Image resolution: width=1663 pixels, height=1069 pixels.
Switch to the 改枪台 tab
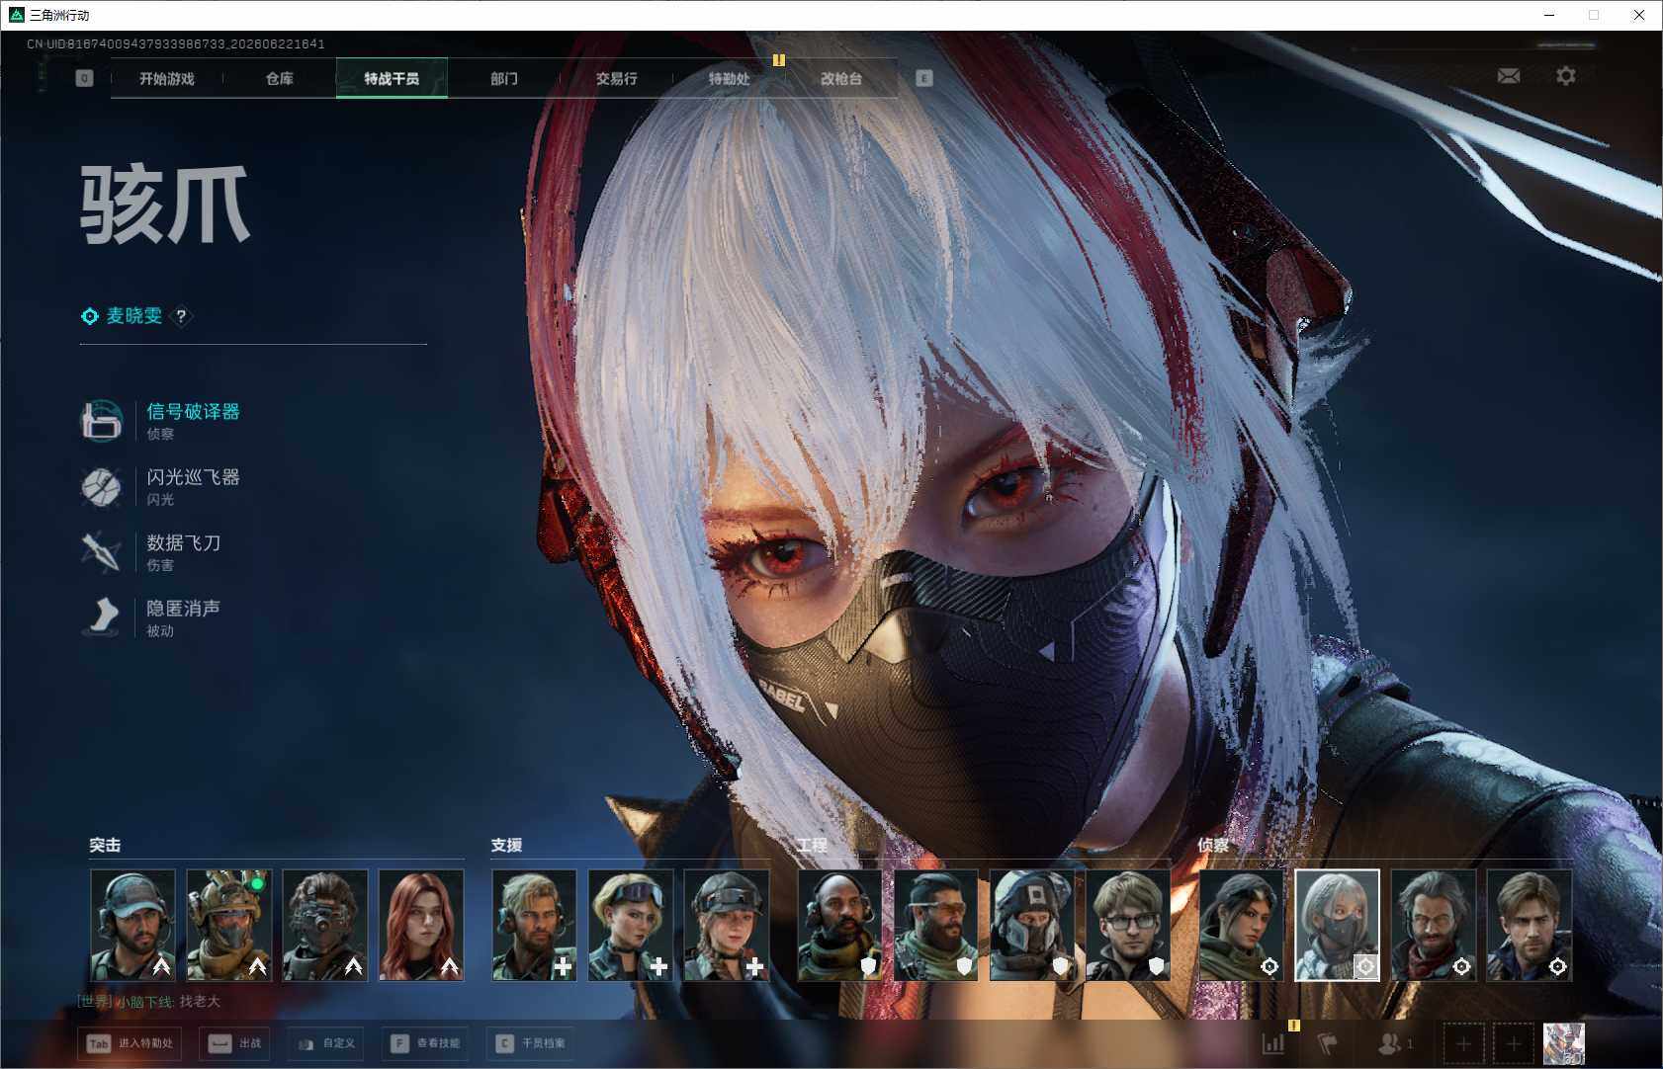point(841,78)
